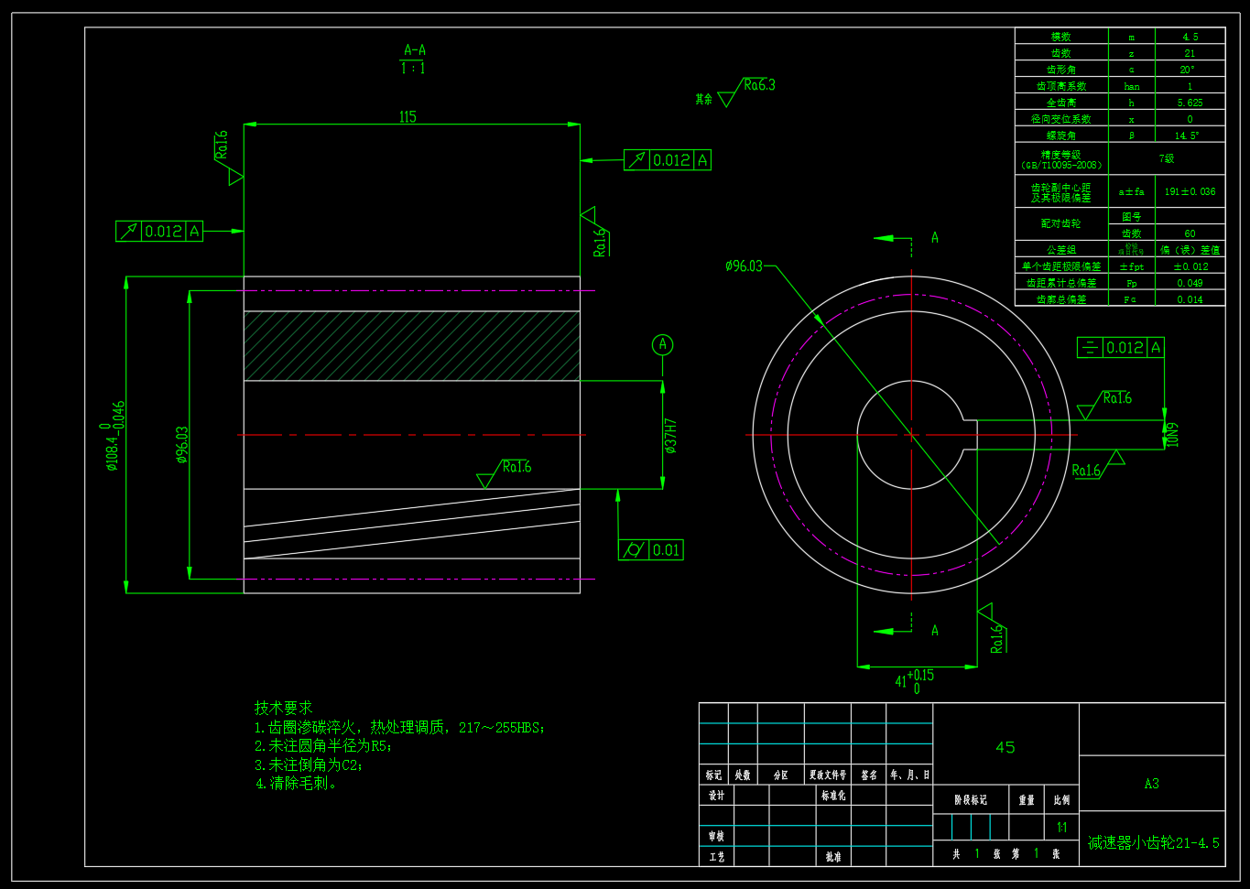Click the "单个齿距极限偏差" table cell
The width and height of the screenshot is (1250, 889).
click(x=1061, y=266)
